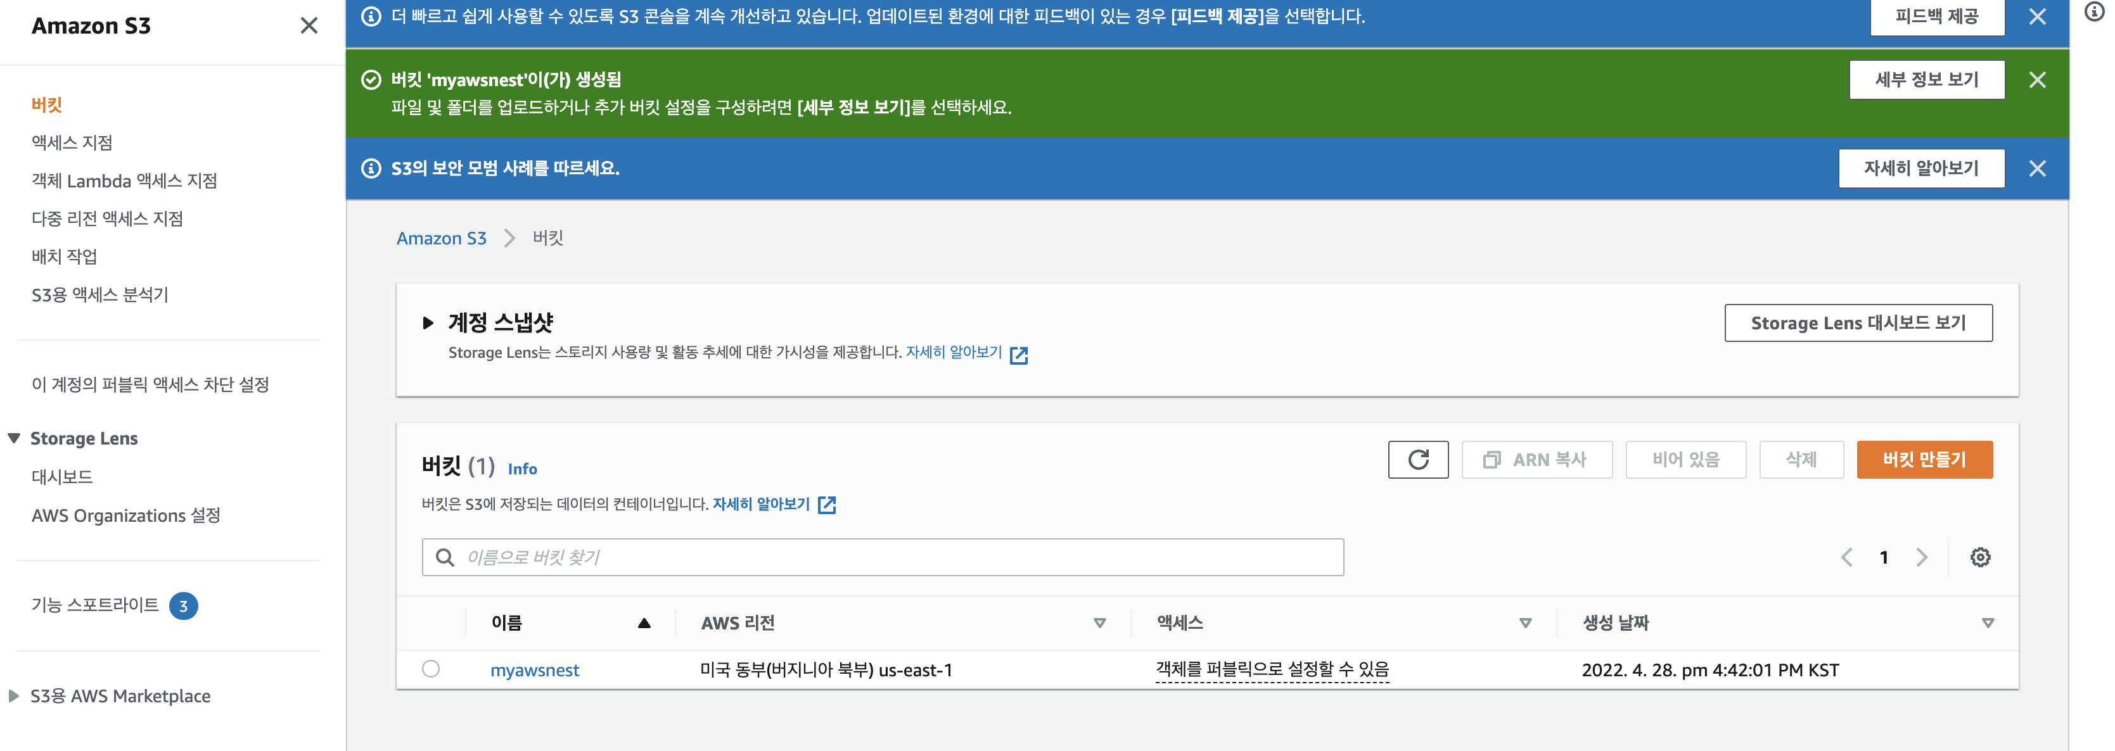Click the bucket name search field

(x=883, y=557)
